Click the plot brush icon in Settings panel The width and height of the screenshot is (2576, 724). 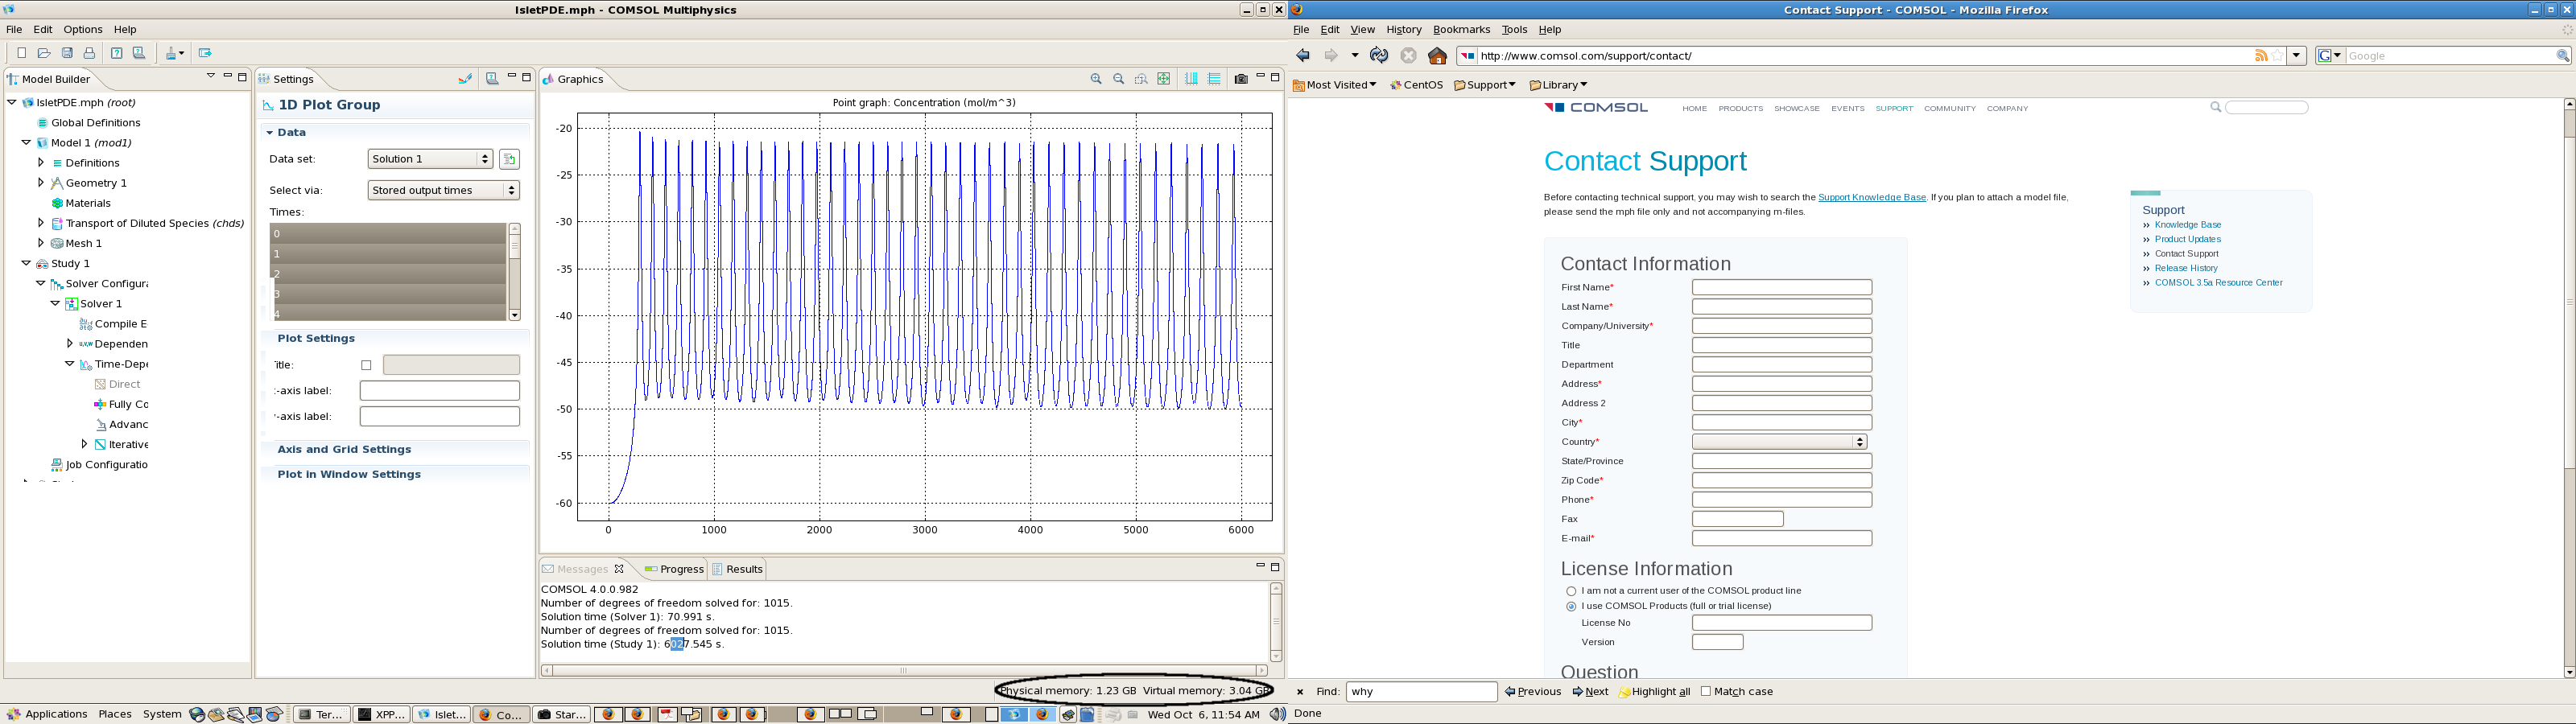pos(465,78)
